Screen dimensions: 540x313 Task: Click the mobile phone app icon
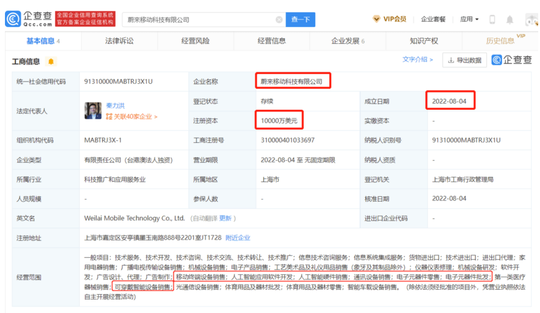[x=492, y=19]
